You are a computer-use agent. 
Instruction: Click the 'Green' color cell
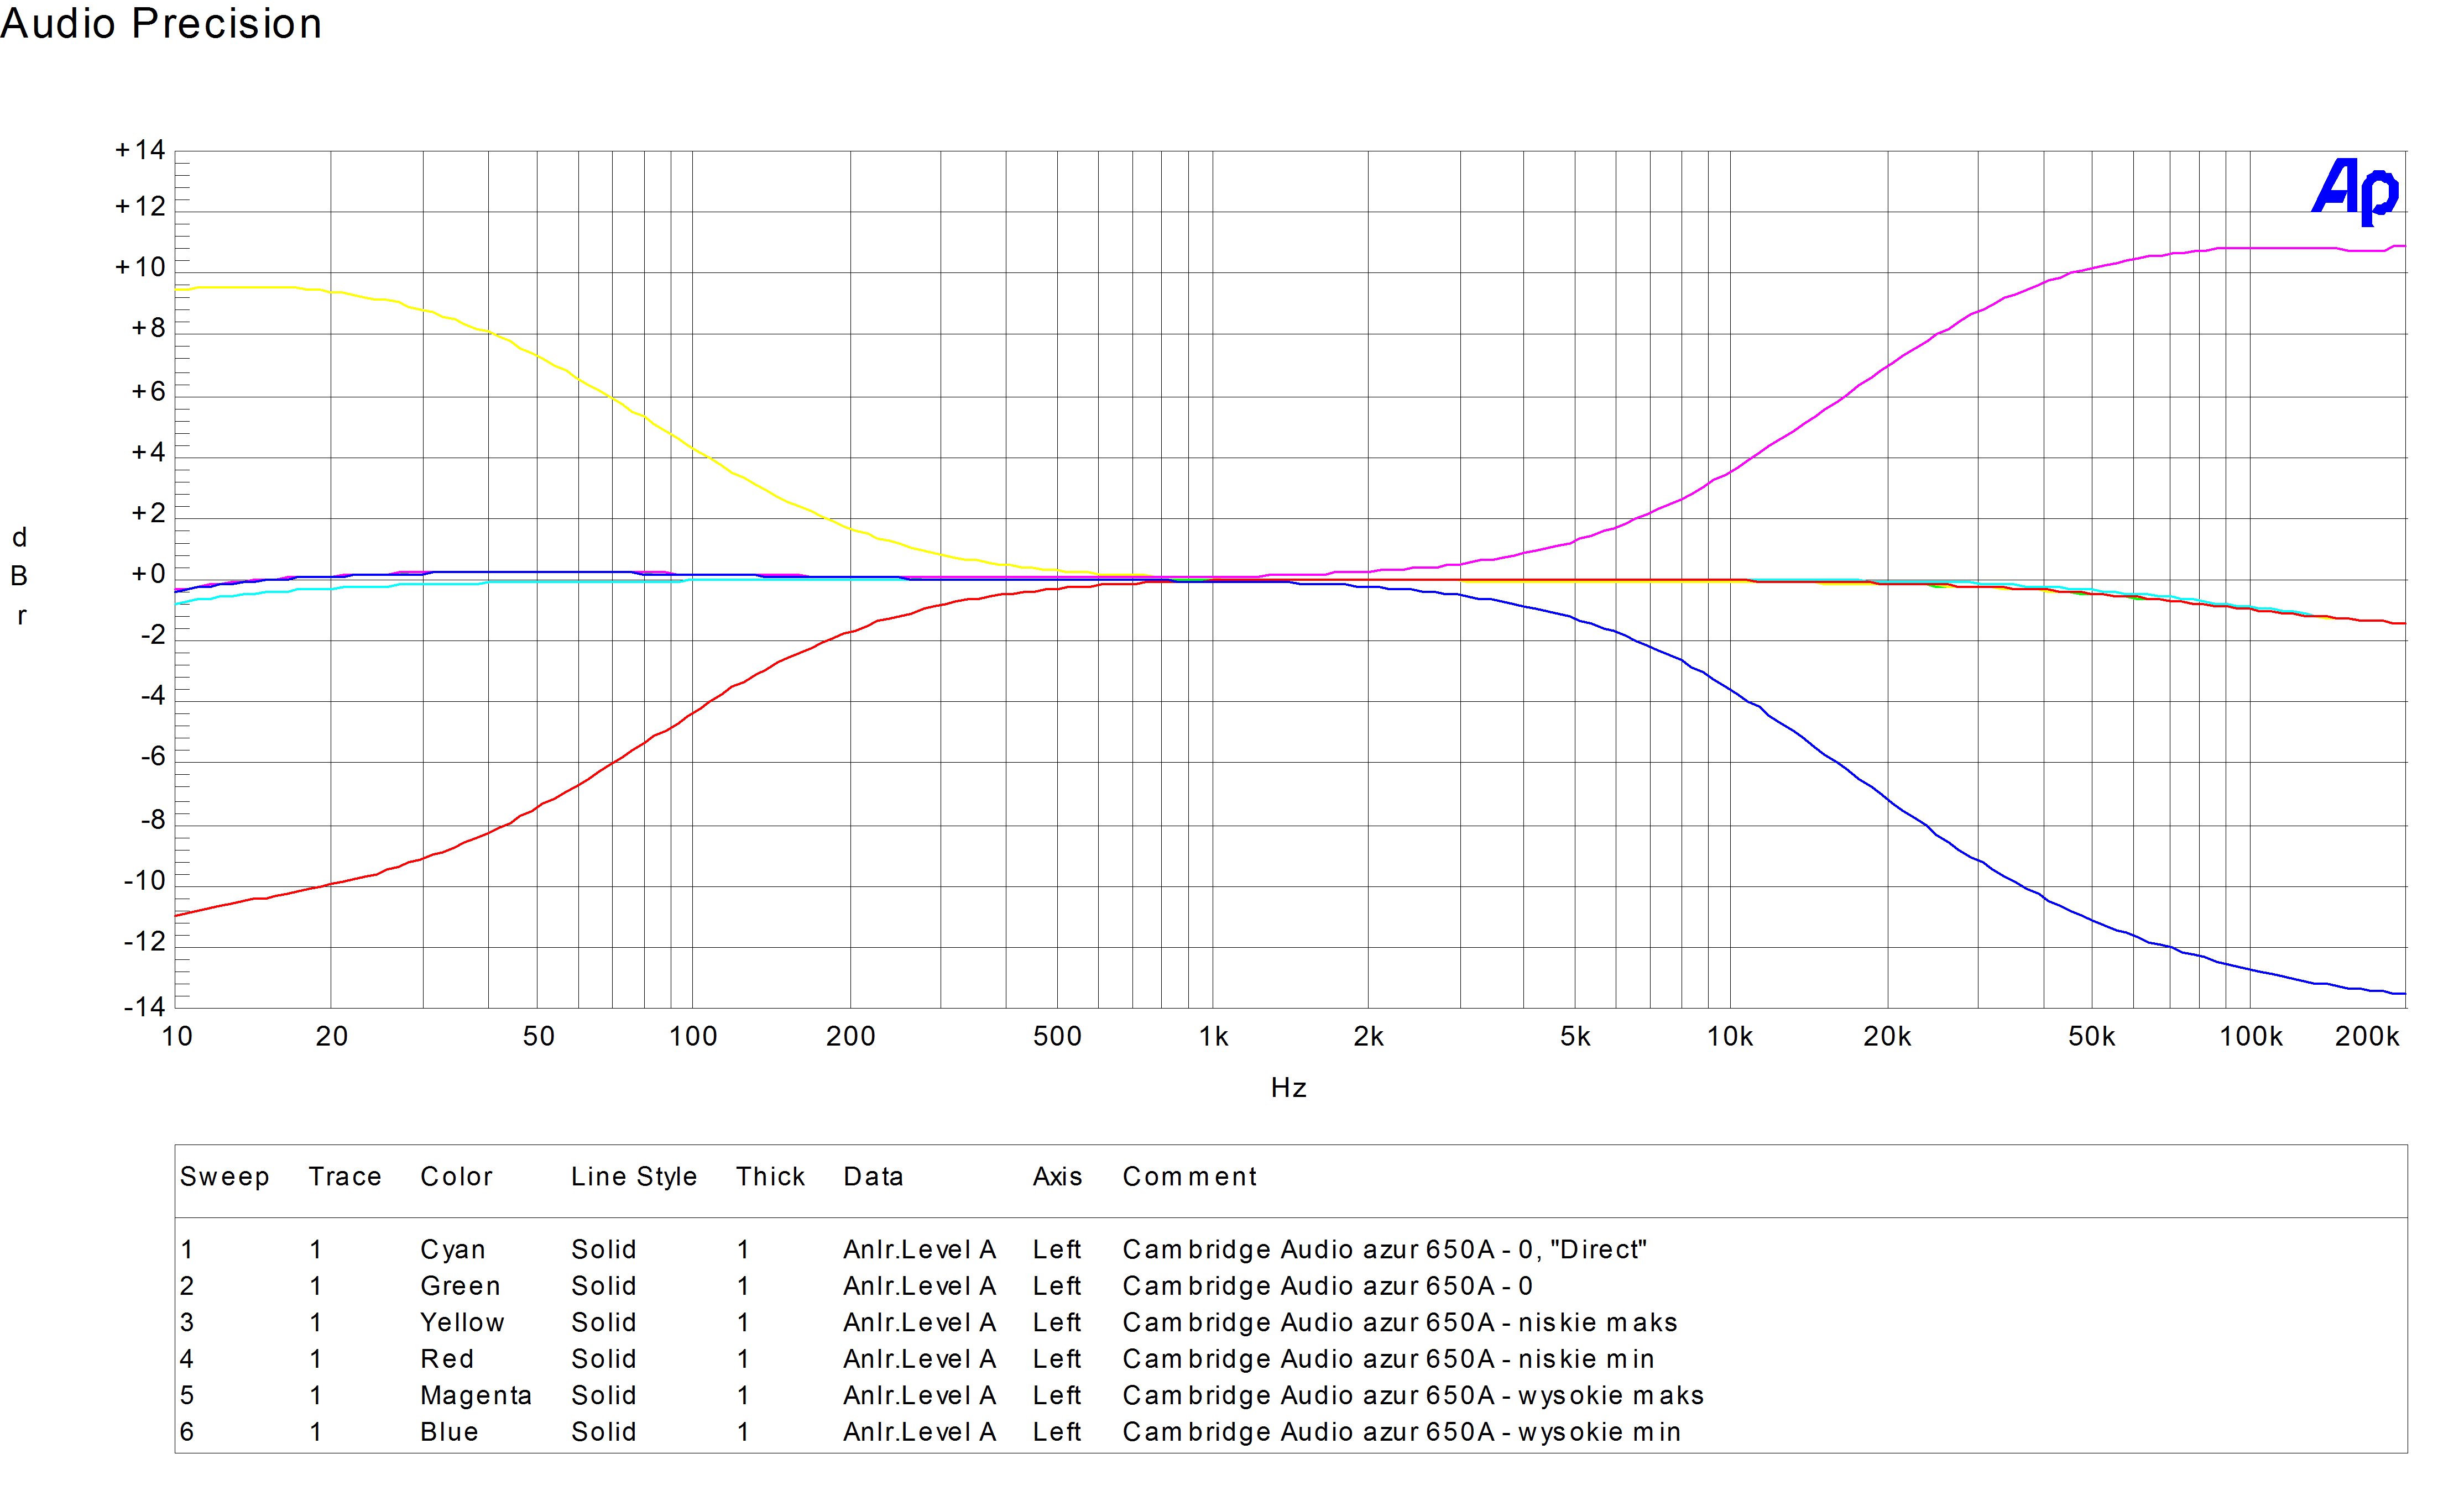coord(460,1286)
